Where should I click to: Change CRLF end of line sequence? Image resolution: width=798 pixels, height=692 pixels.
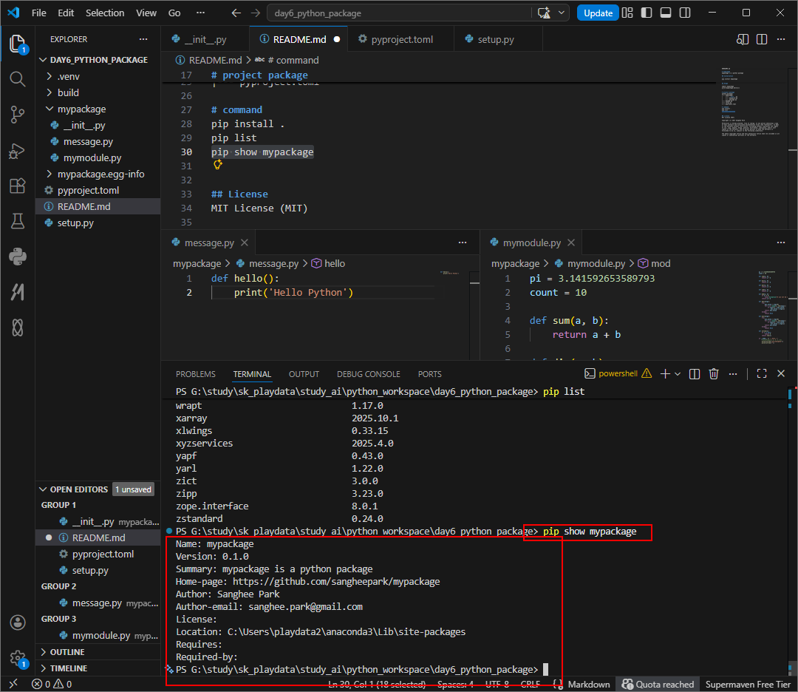(530, 685)
